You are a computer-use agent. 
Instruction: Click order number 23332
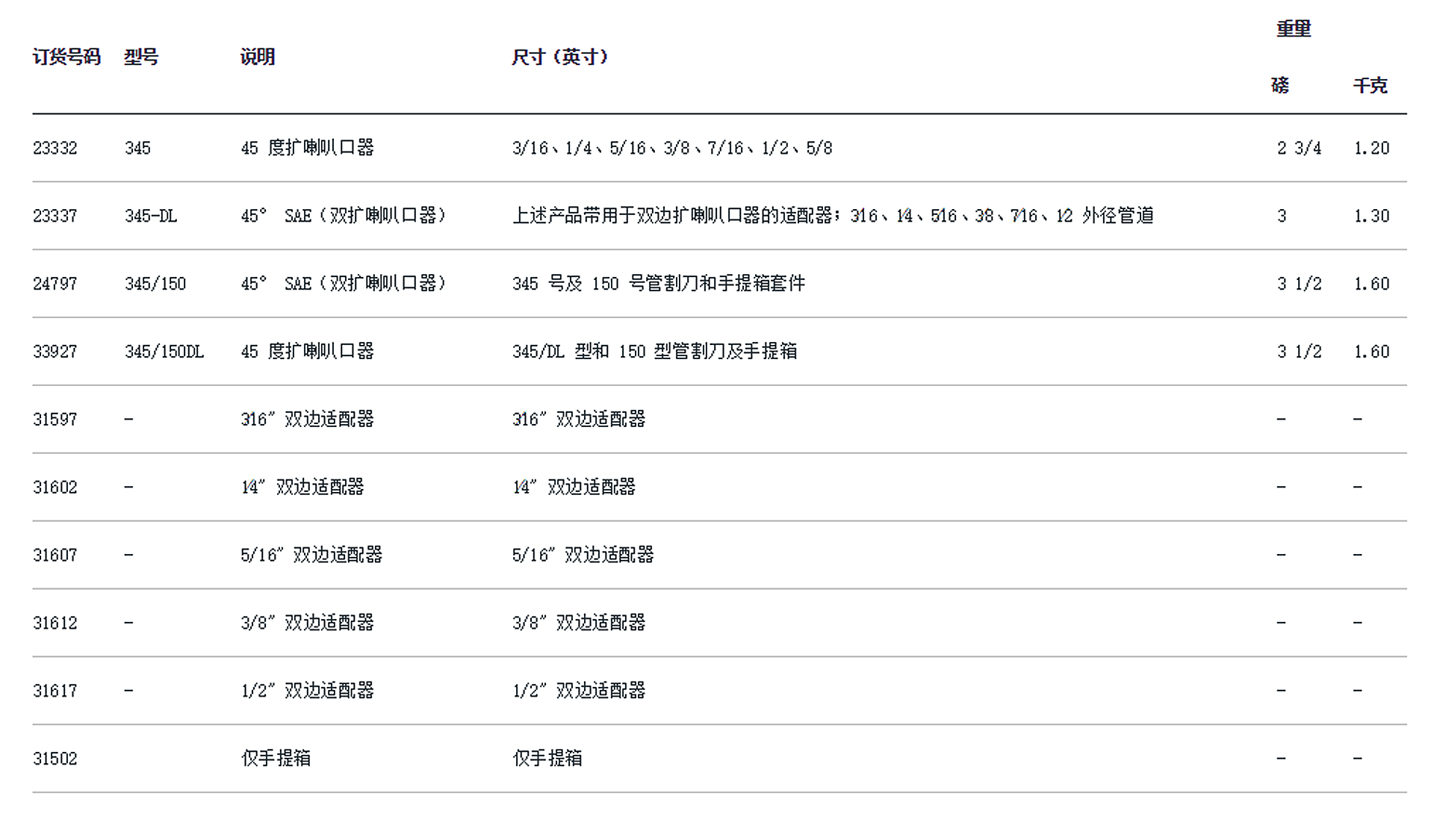[55, 148]
